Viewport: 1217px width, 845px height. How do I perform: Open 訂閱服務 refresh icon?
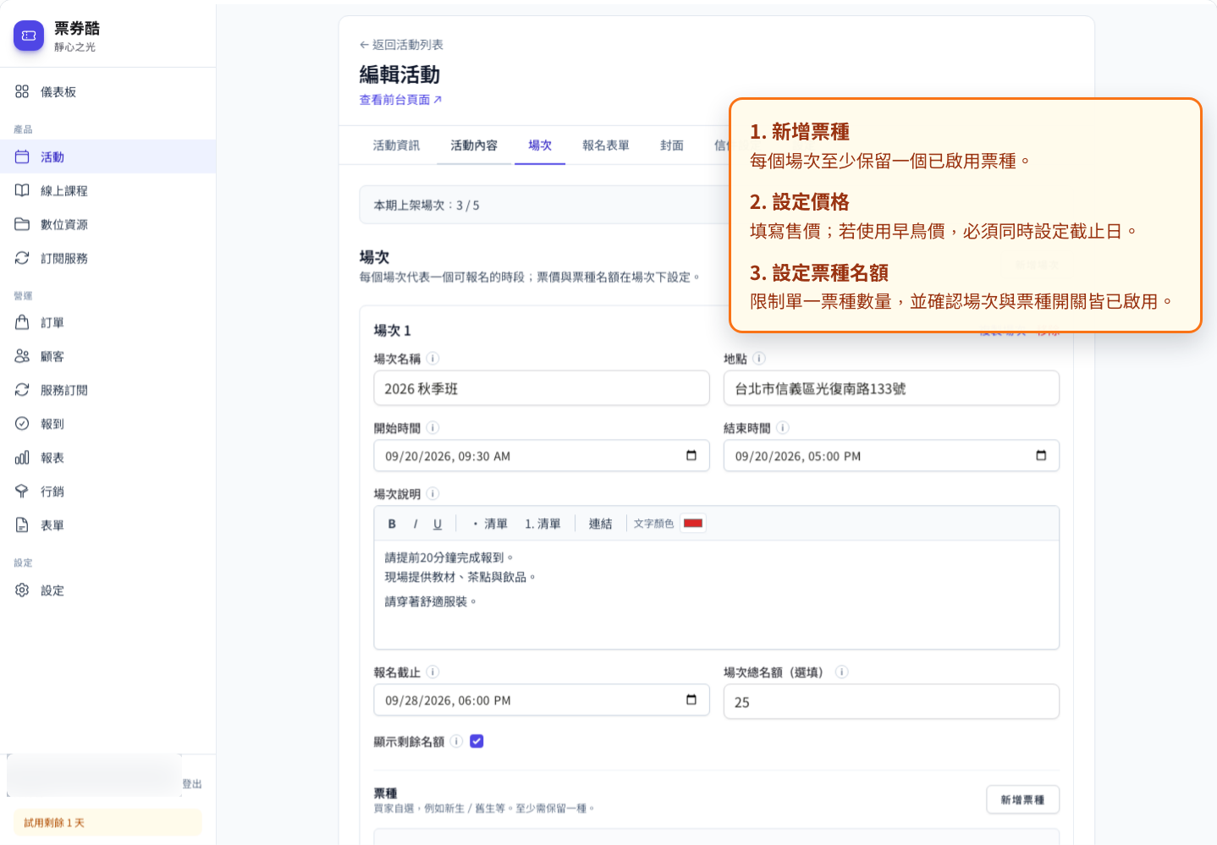pos(22,258)
